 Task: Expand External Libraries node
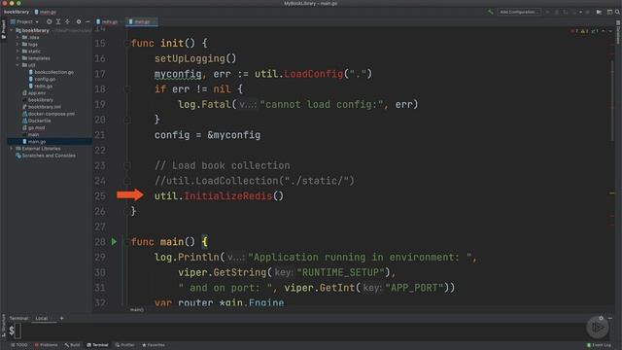(12, 149)
